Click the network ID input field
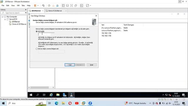The width and height of the screenshot is (188, 106). point(46,34)
